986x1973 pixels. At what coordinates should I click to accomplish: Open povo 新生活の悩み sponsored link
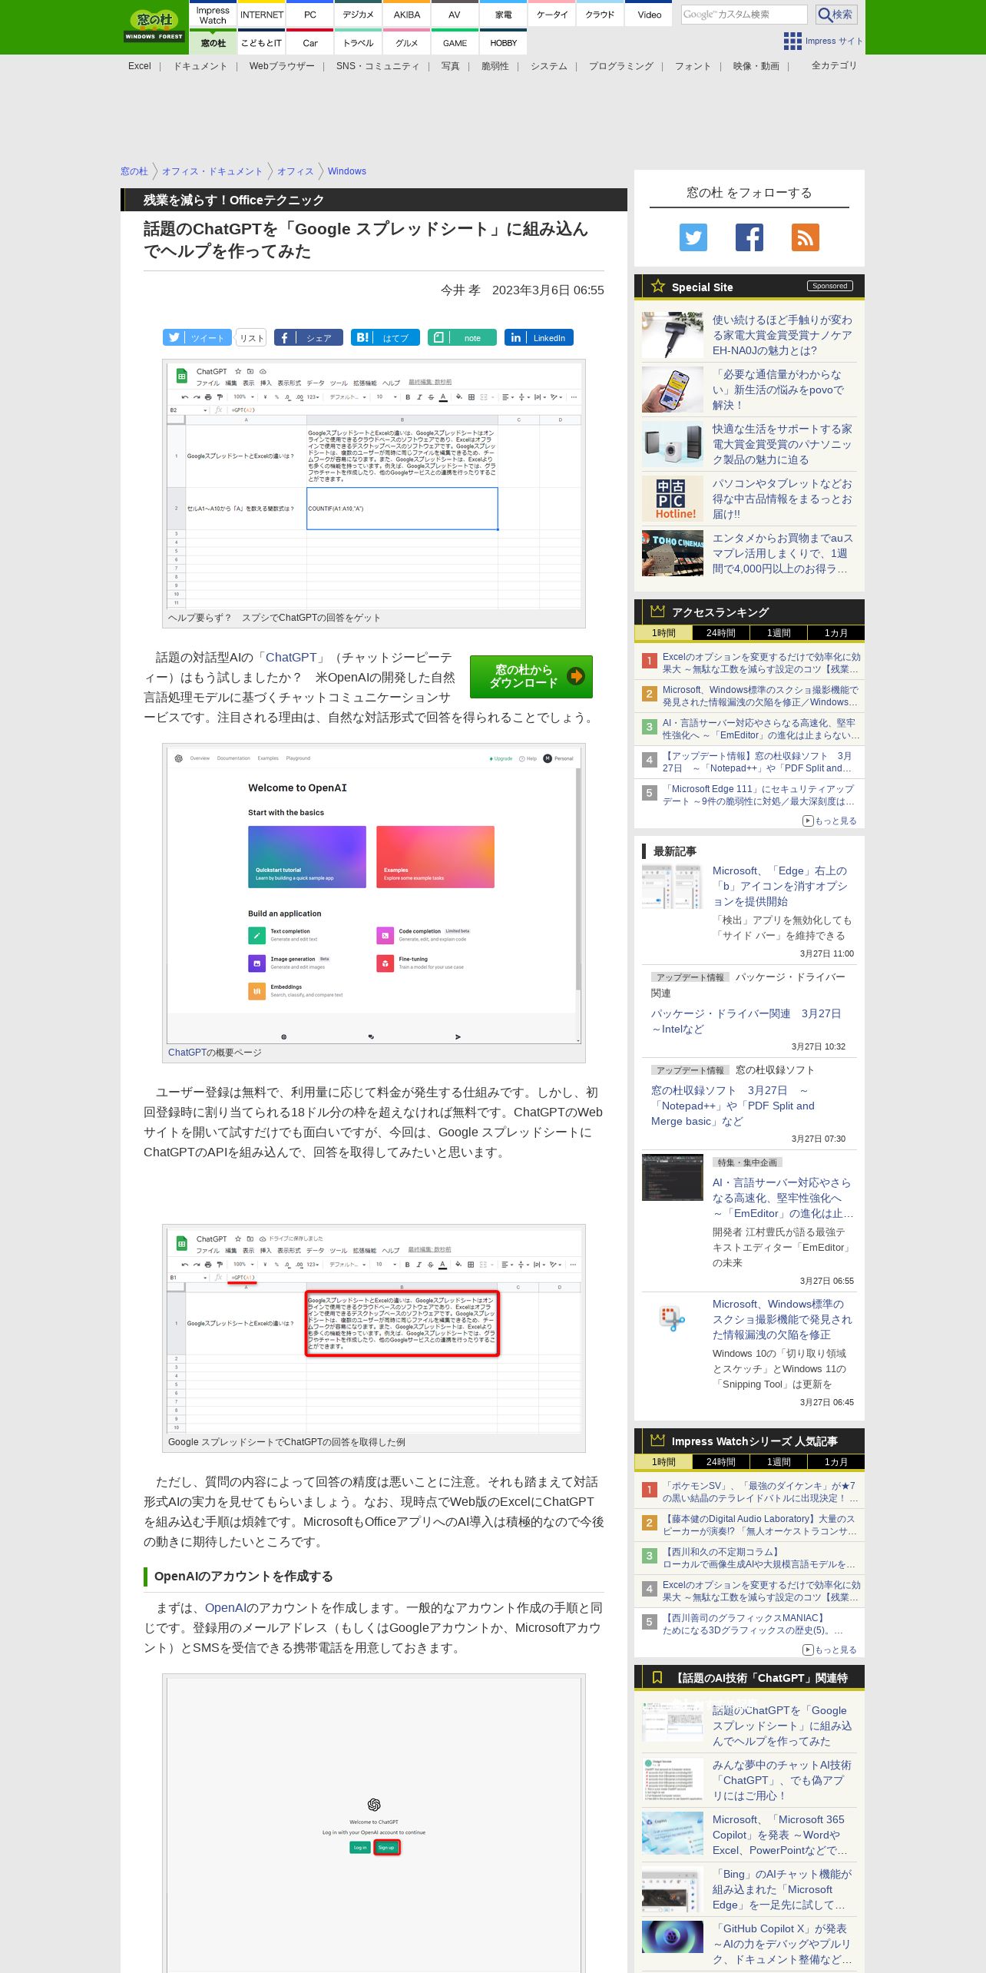[x=779, y=390]
